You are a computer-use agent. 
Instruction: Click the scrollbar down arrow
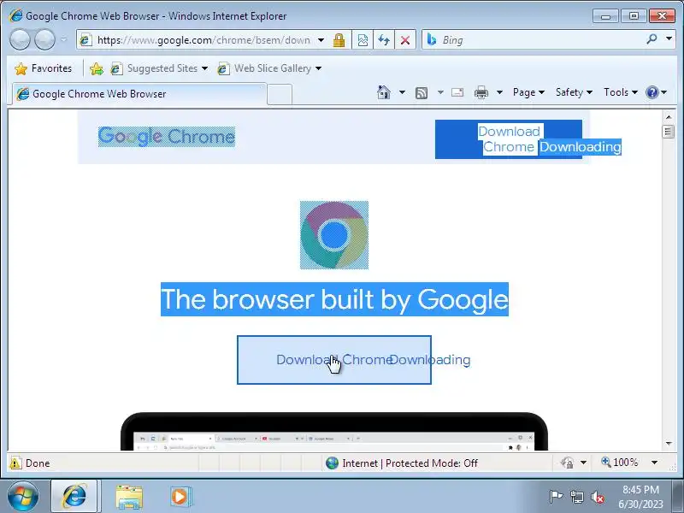pos(669,443)
